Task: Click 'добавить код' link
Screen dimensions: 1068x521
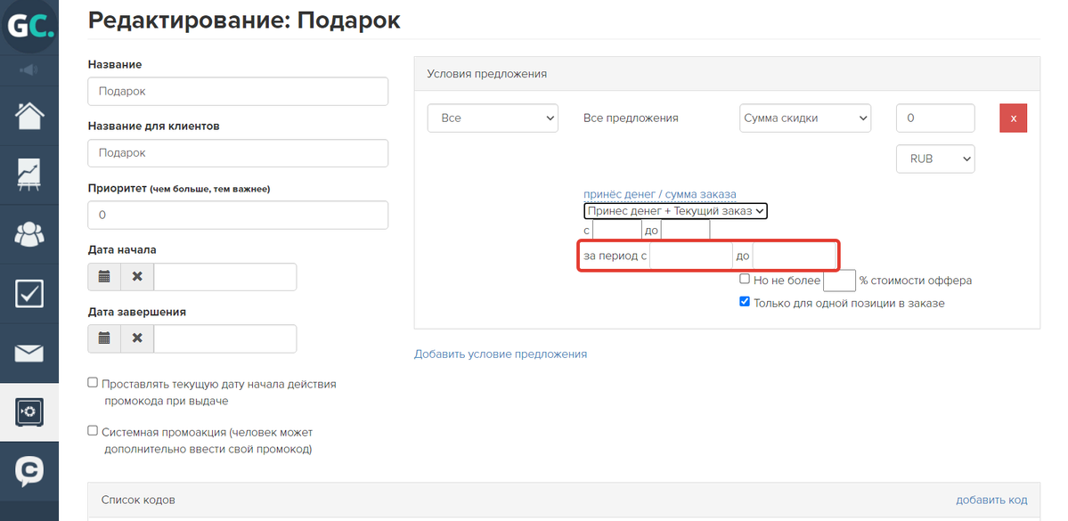Action: click(x=991, y=500)
